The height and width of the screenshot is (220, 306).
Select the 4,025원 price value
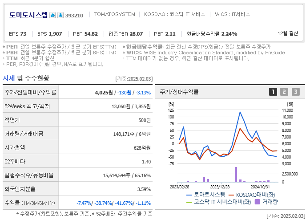[x=104, y=93]
